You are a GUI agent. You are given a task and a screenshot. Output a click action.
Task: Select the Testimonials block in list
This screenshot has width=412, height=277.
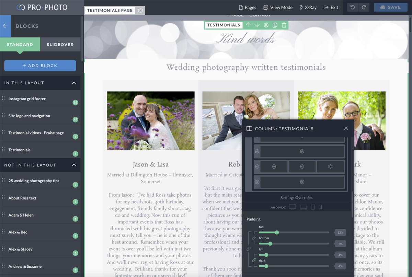(40, 150)
